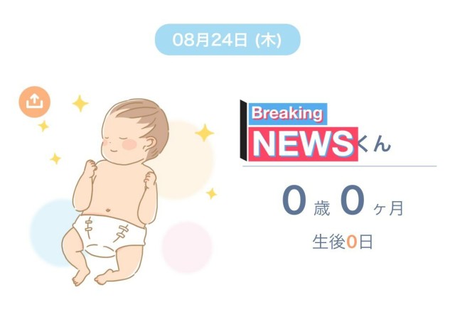The height and width of the screenshot is (317, 455).
Task: Click the pink circle decoration
Action: tap(187, 247)
